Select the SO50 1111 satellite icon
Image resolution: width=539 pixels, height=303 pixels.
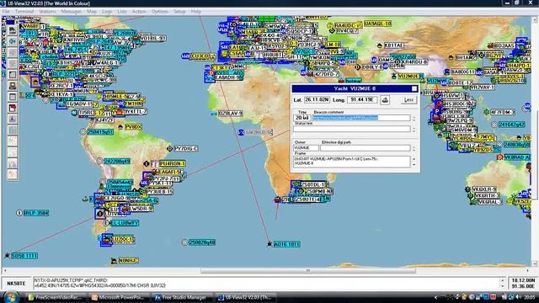click(8, 255)
